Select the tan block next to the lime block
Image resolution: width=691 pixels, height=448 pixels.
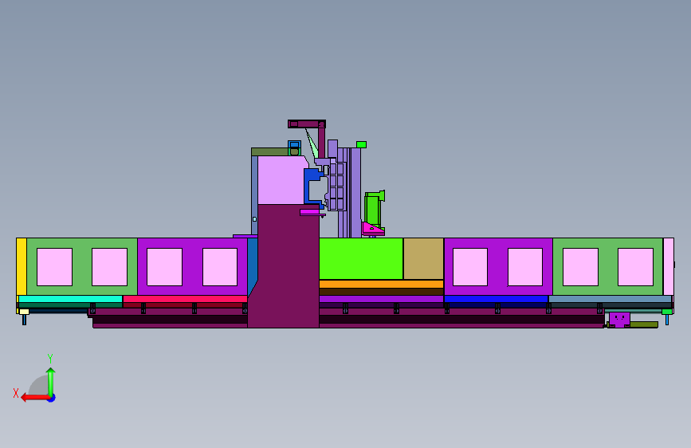(x=423, y=259)
